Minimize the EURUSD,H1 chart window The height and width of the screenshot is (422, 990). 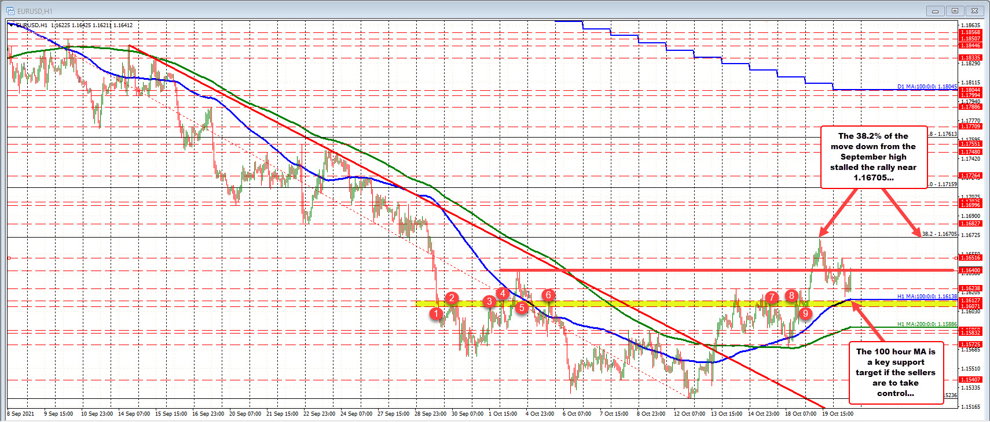935,10
